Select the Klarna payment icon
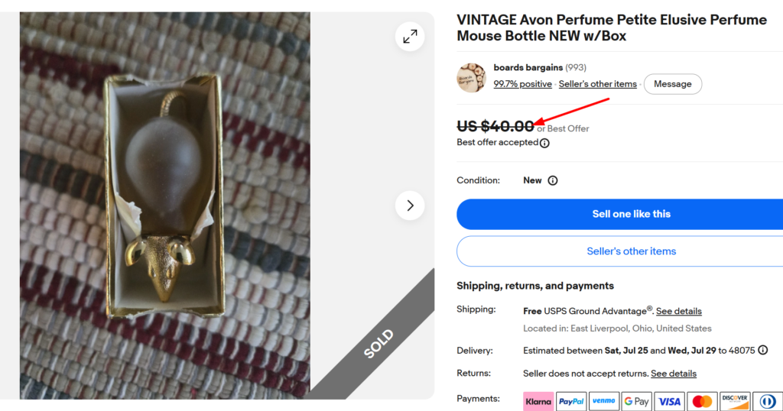Screen dimensions: 783x411 point(538,402)
